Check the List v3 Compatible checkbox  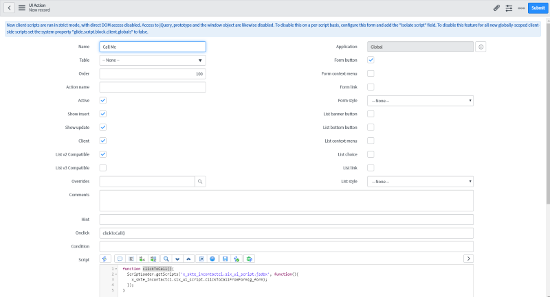pos(103,167)
